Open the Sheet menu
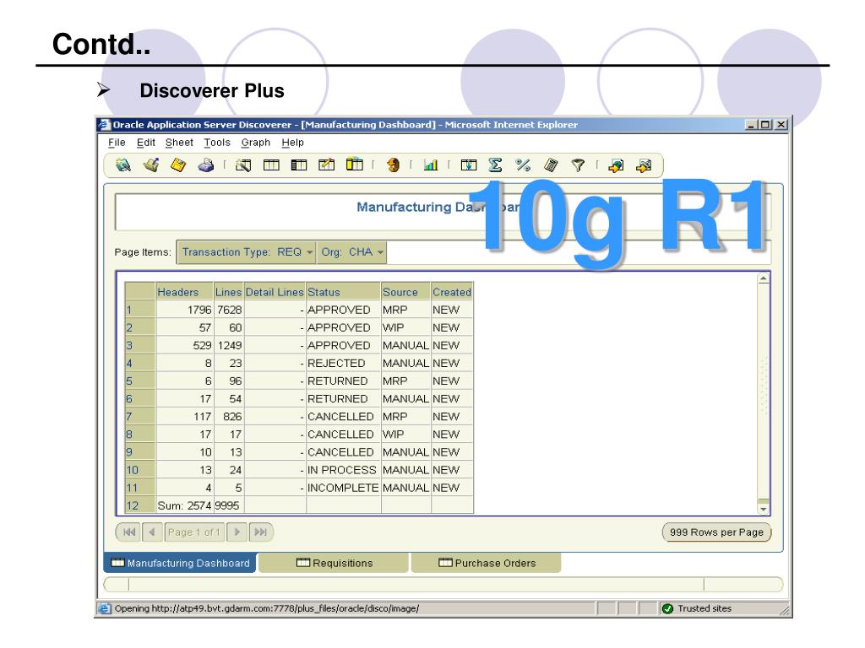This screenshot has width=865, height=648. tap(179, 142)
